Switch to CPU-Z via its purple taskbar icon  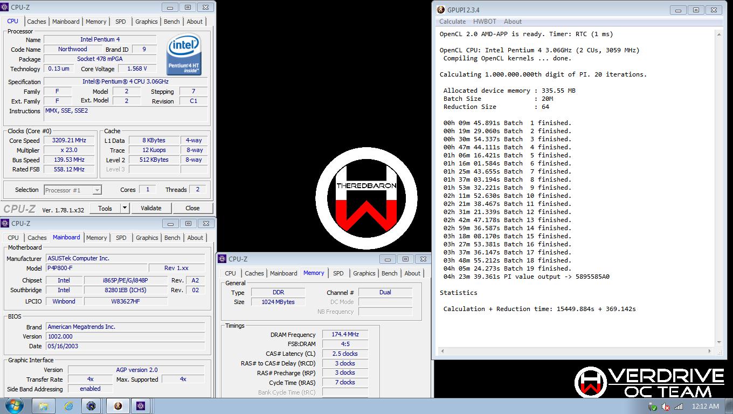click(141, 406)
